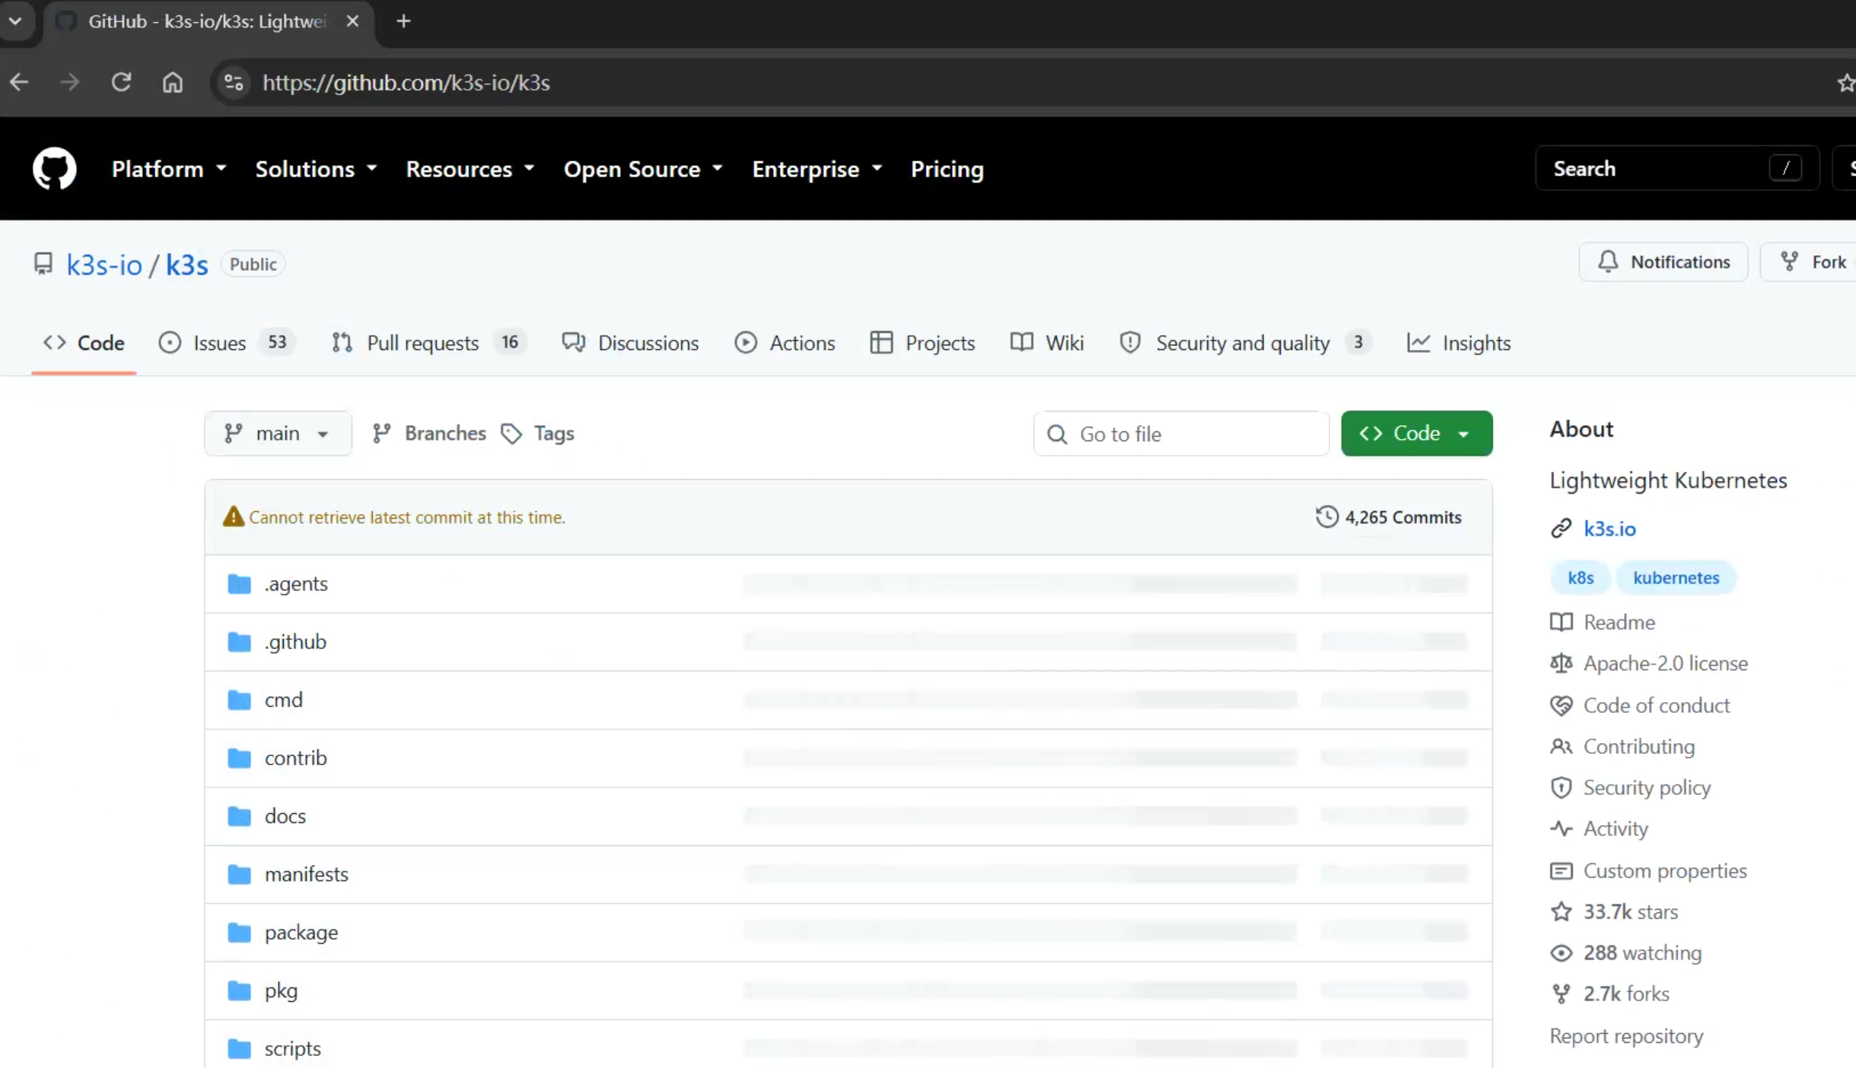The image size is (1856, 1068).
Task: Click the star icon beside 33.7k stars
Action: tap(1561, 911)
